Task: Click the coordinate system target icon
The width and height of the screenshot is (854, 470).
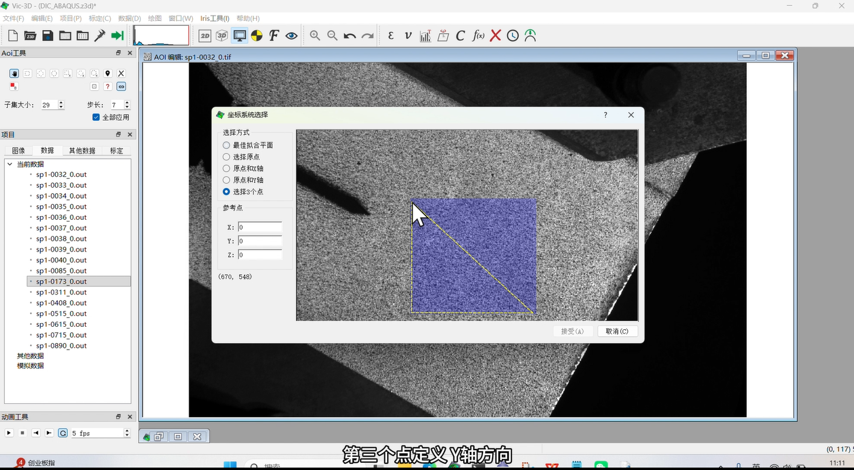Action: 257,36
